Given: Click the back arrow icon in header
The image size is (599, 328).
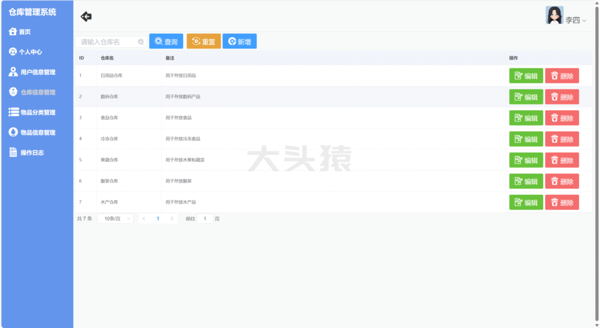Looking at the screenshot, I should point(86,16).
